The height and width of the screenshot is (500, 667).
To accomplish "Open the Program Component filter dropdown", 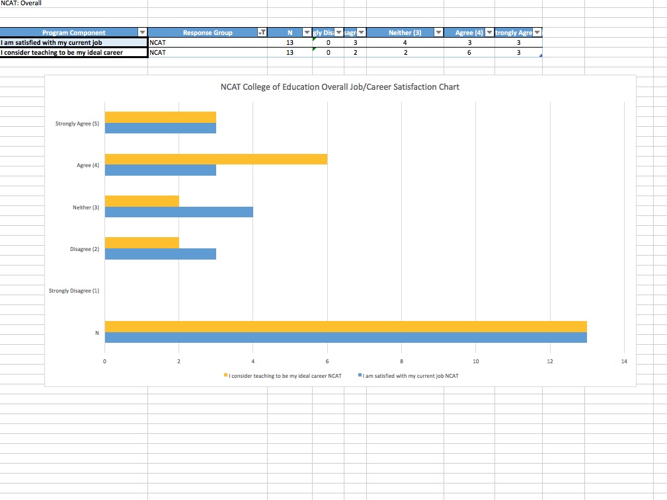I will point(141,32).
